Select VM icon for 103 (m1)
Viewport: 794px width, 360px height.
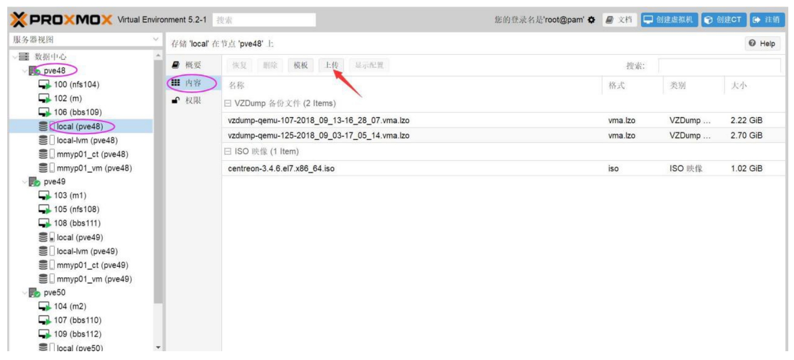(45, 196)
